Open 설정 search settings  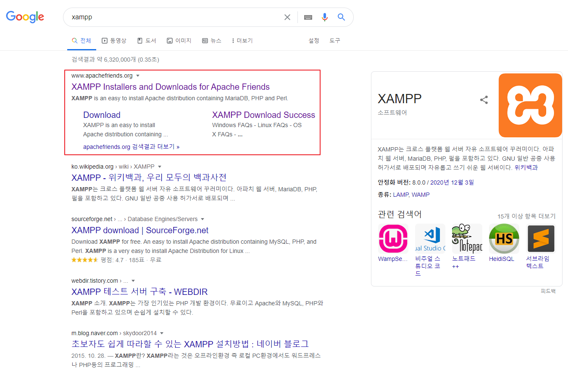(314, 41)
